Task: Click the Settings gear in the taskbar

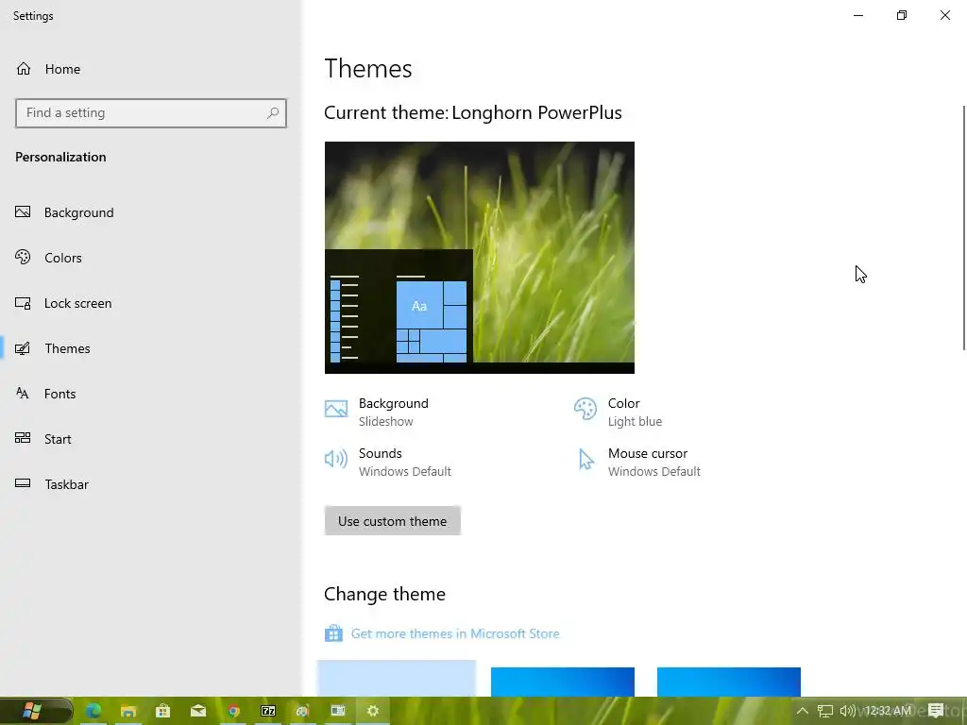Action: click(373, 711)
